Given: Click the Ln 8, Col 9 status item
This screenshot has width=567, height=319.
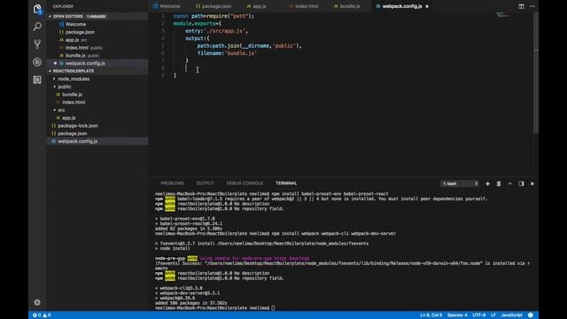Looking at the screenshot, I should [431, 315].
